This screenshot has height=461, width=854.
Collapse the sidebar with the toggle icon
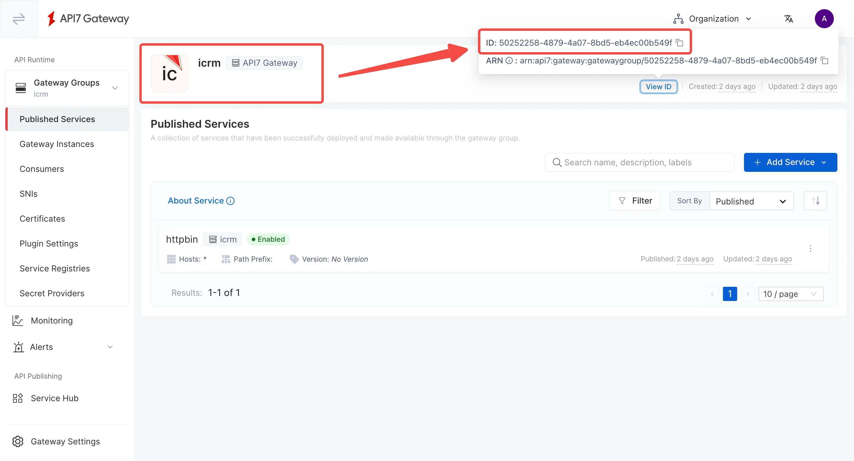pyautogui.click(x=19, y=19)
